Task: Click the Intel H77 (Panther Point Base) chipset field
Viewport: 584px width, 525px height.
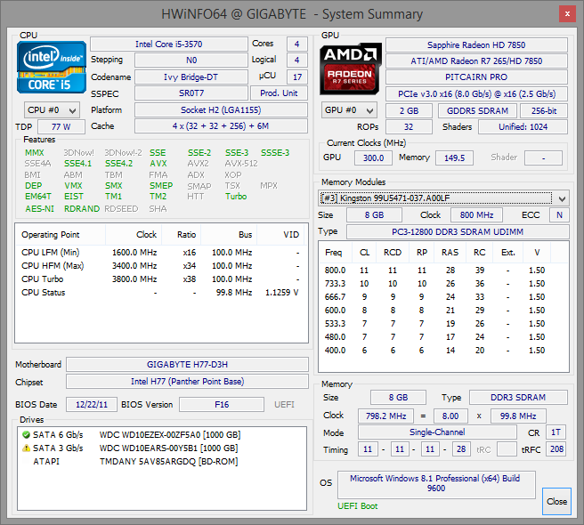Action: (x=187, y=381)
